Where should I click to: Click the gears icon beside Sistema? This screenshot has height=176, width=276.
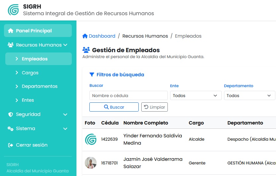(x=10, y=129)
